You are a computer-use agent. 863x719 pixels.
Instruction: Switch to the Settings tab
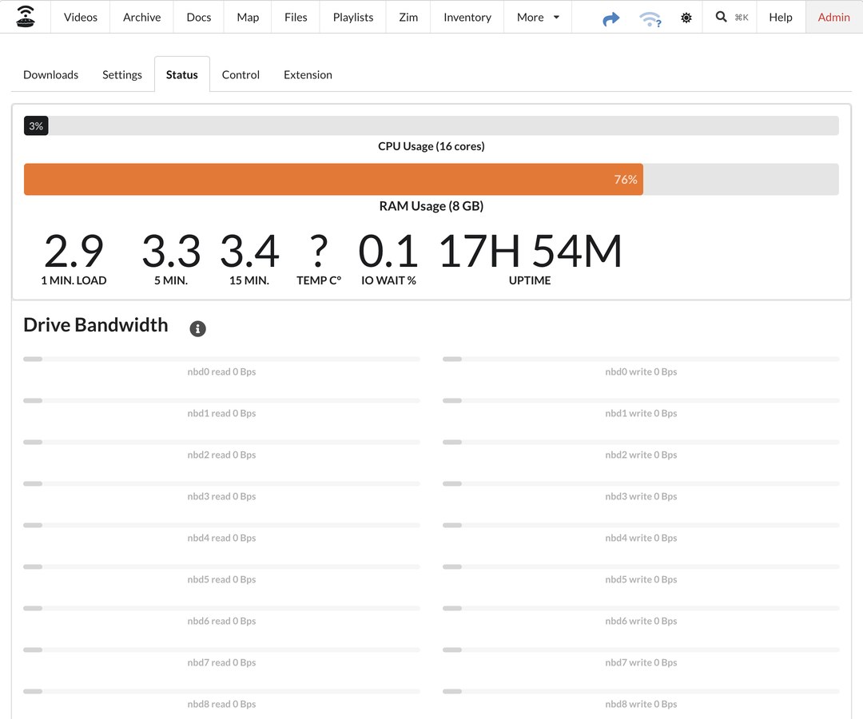tap(122, 75)
